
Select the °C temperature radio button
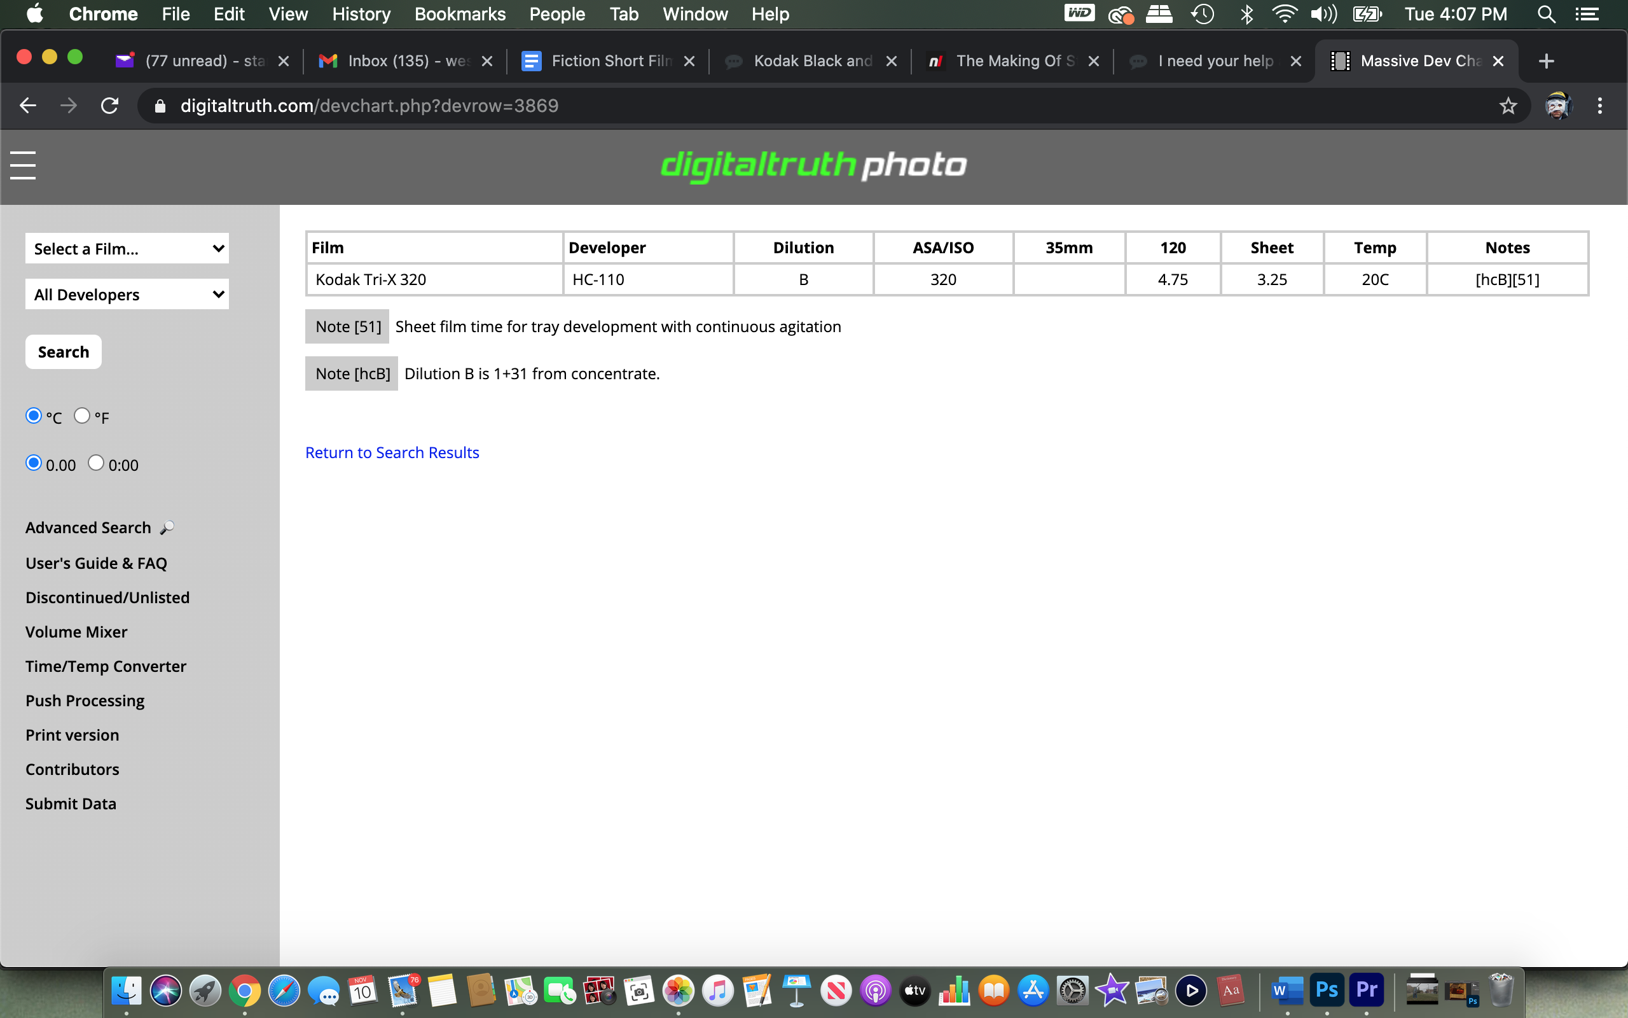click(x=34, y=415)
